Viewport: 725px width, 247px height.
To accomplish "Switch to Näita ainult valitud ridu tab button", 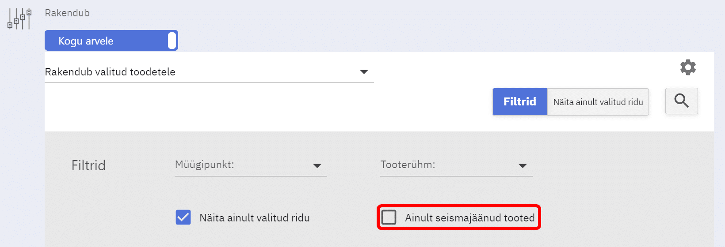I will 598,102.
